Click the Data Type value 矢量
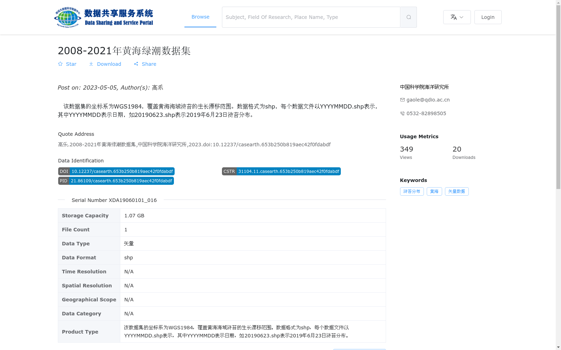The image size is (561, 350). point(129,244)
